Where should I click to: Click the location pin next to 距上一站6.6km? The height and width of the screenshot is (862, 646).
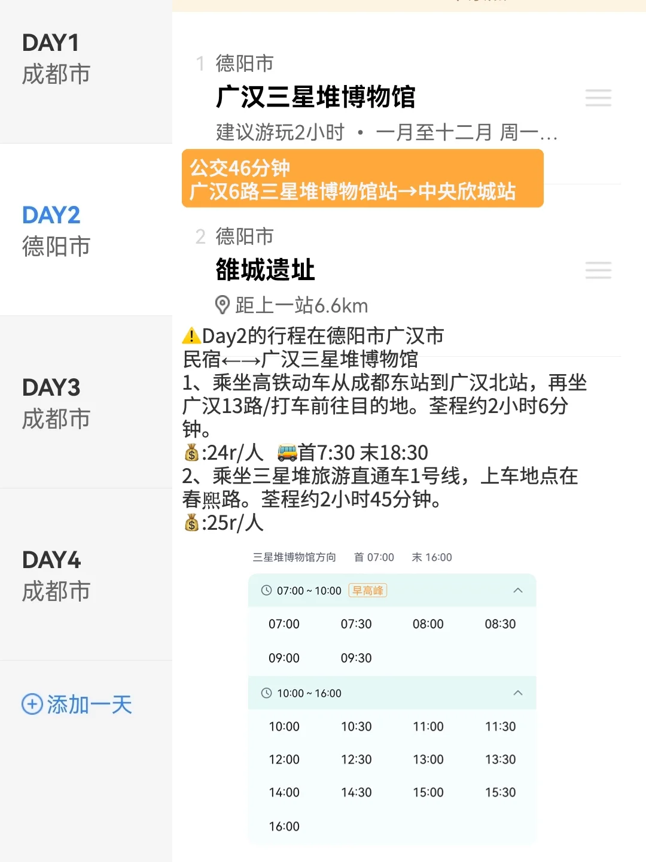[222, 305]
